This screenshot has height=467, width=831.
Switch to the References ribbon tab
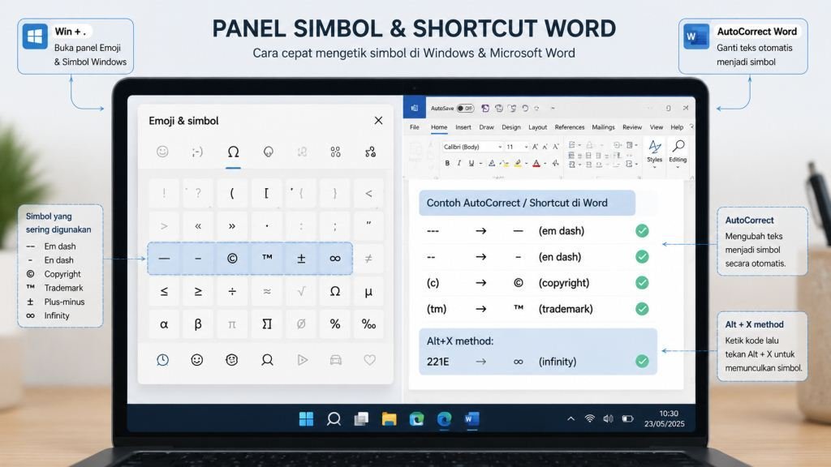pyautogui.click(x=570, y=127)
